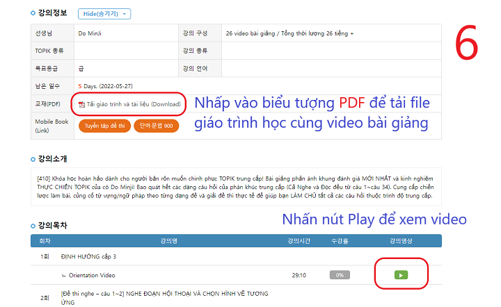The image size is (501, 307).
Task: Open the 단어·문법 900 mobile book
Action: (157, 126)
